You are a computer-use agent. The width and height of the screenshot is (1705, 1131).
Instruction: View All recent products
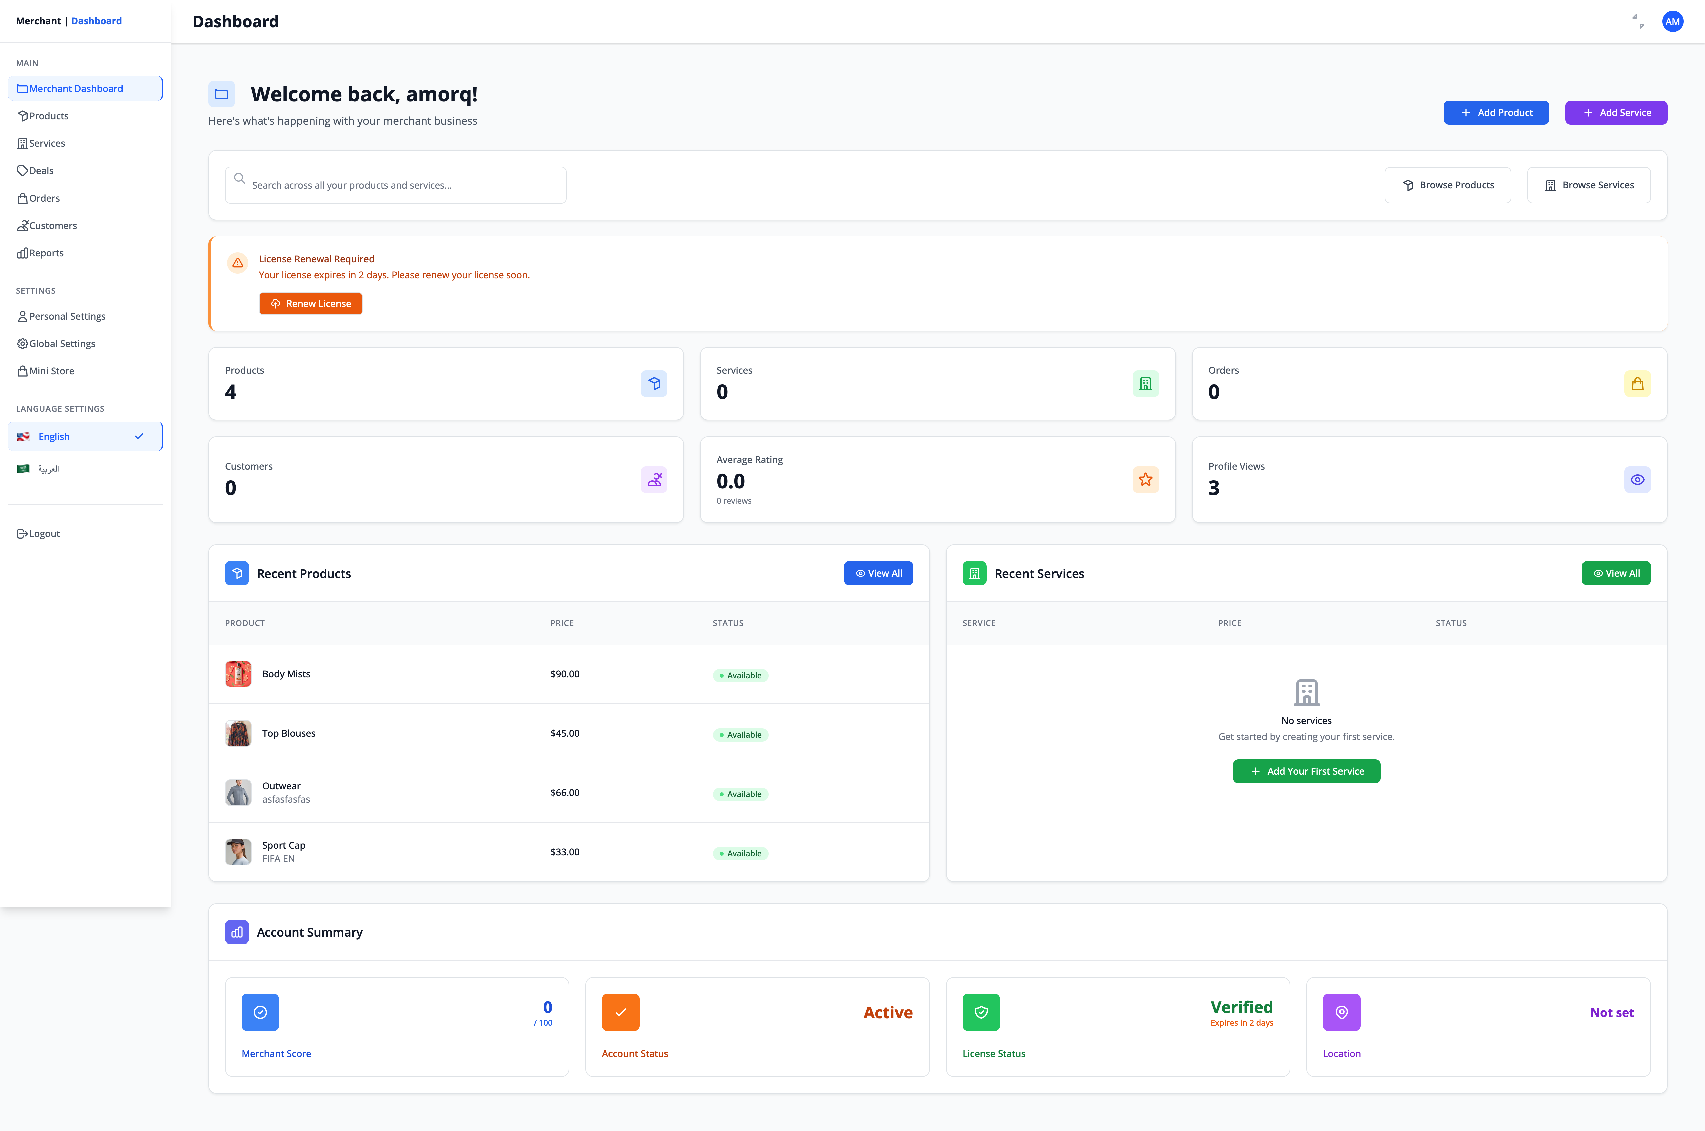(878, 573)
